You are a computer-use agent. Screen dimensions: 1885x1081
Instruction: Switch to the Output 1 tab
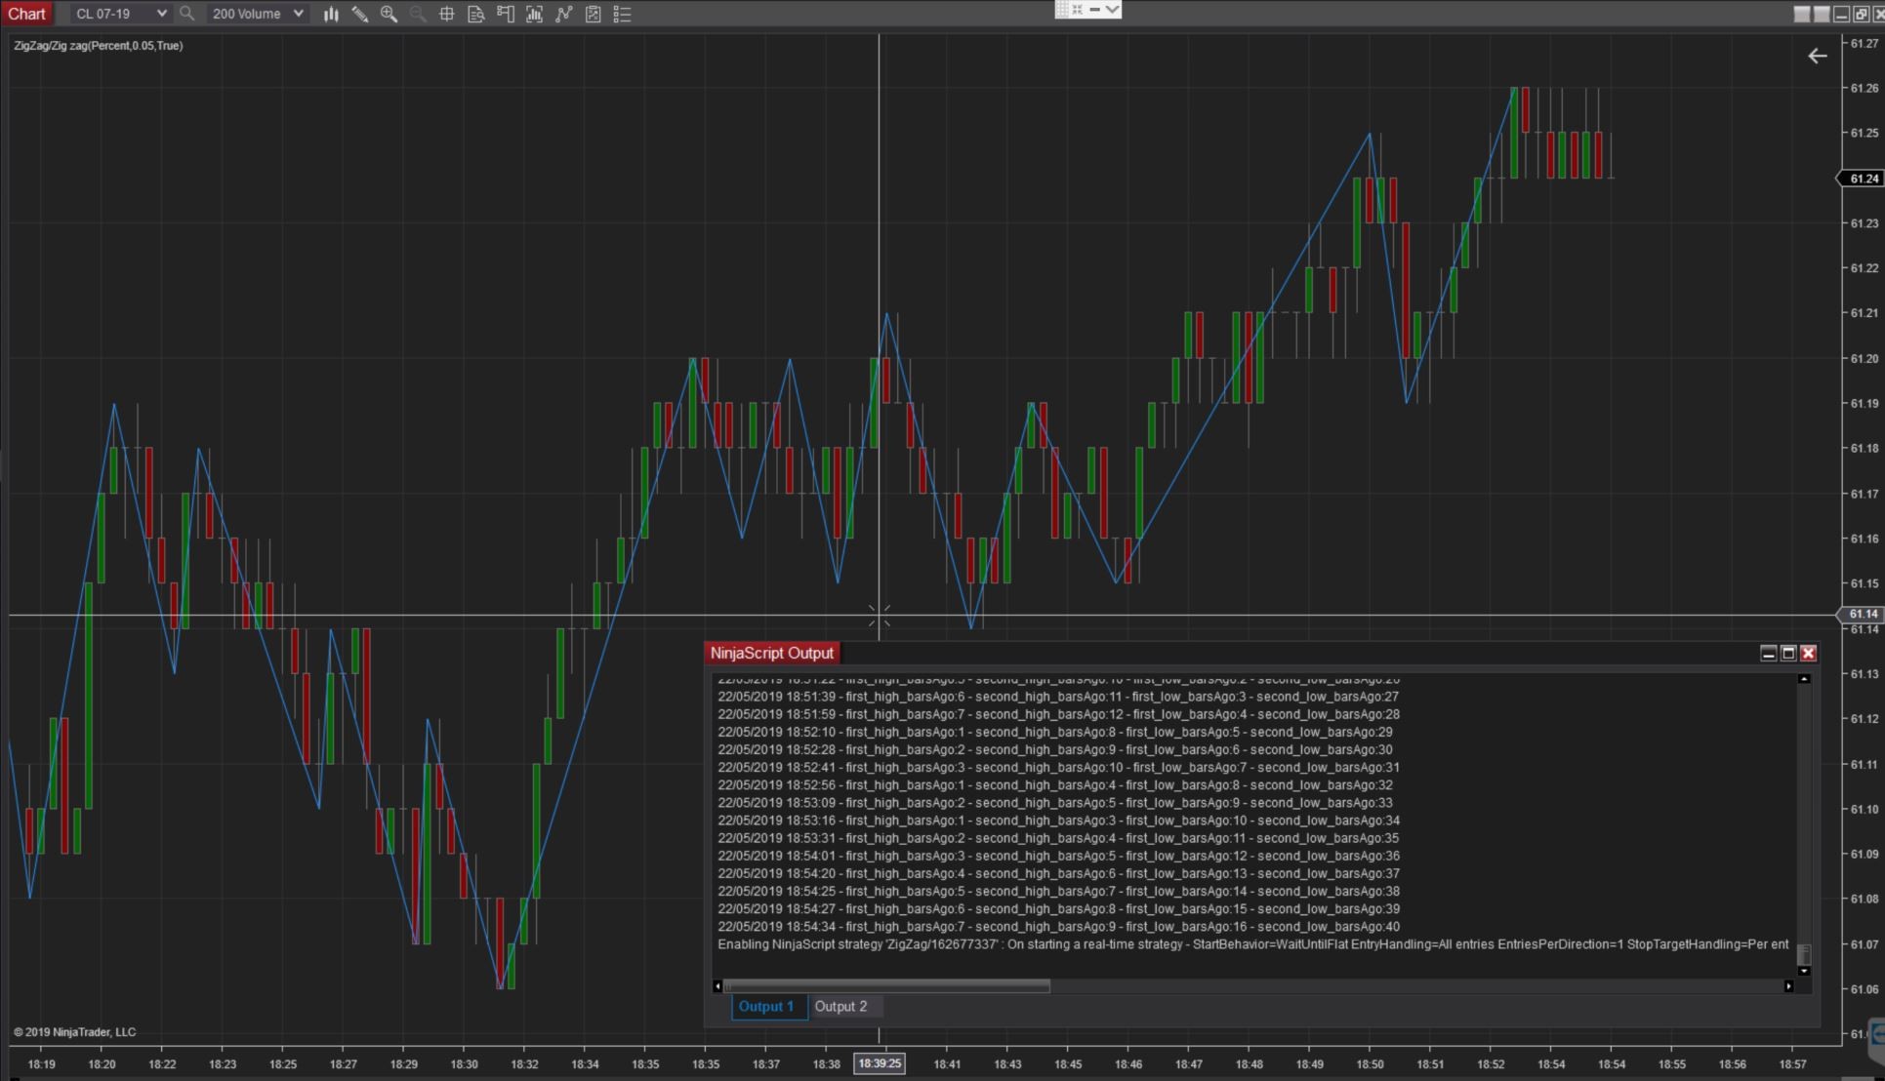point(766,1006)
